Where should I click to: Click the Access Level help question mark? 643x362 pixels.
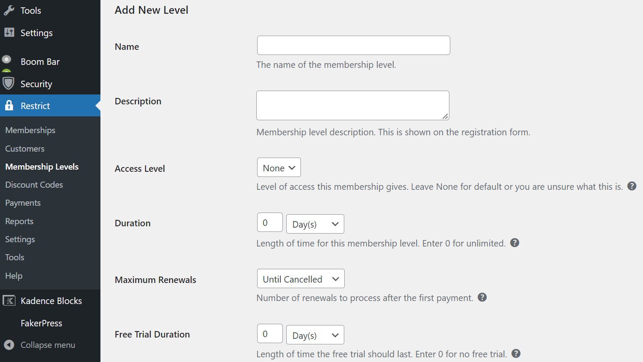point(632,186)
